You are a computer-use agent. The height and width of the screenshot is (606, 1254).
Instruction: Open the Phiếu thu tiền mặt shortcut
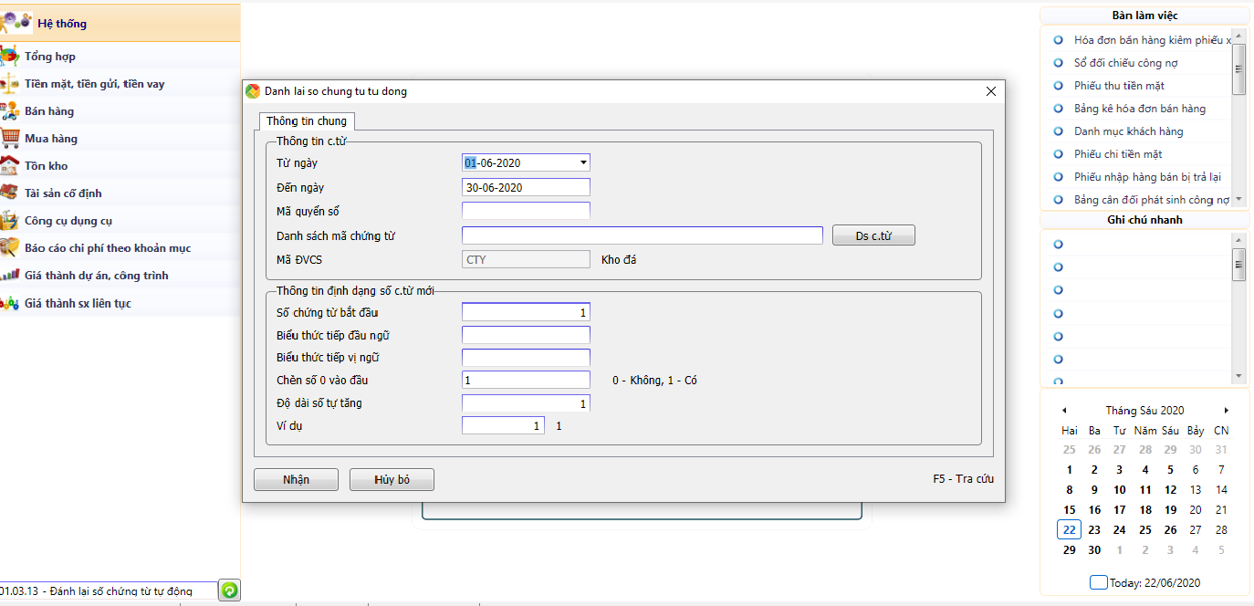(x=1119, y=86)
